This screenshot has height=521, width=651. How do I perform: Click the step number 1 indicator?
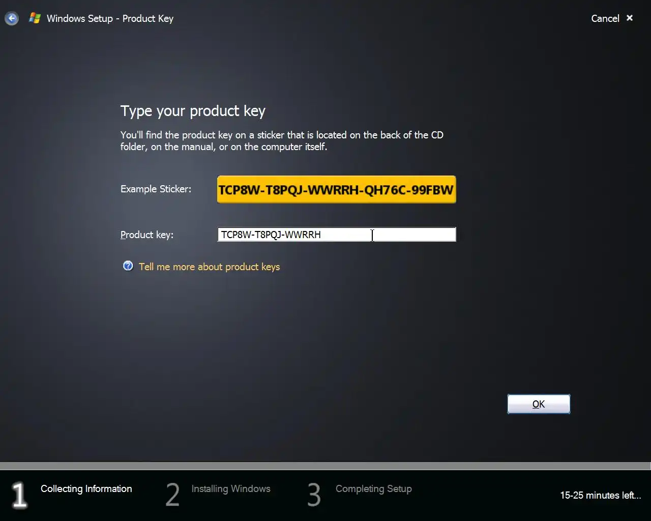pyautogui.click(x=19, y=495)
